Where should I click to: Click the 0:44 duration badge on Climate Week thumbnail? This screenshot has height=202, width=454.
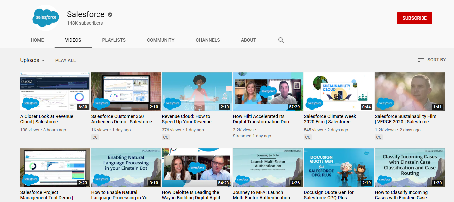[366, 107]
